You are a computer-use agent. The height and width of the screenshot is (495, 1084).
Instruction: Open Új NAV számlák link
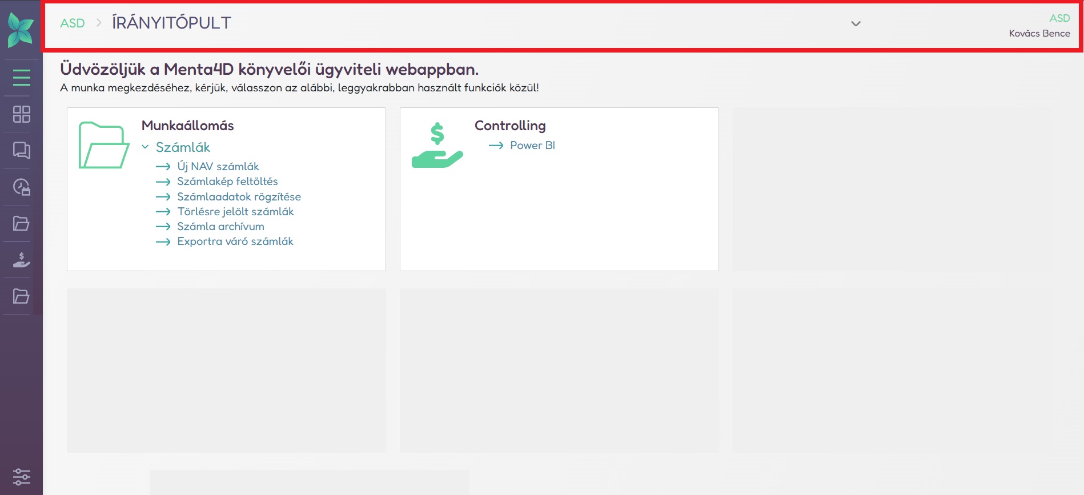218,167
